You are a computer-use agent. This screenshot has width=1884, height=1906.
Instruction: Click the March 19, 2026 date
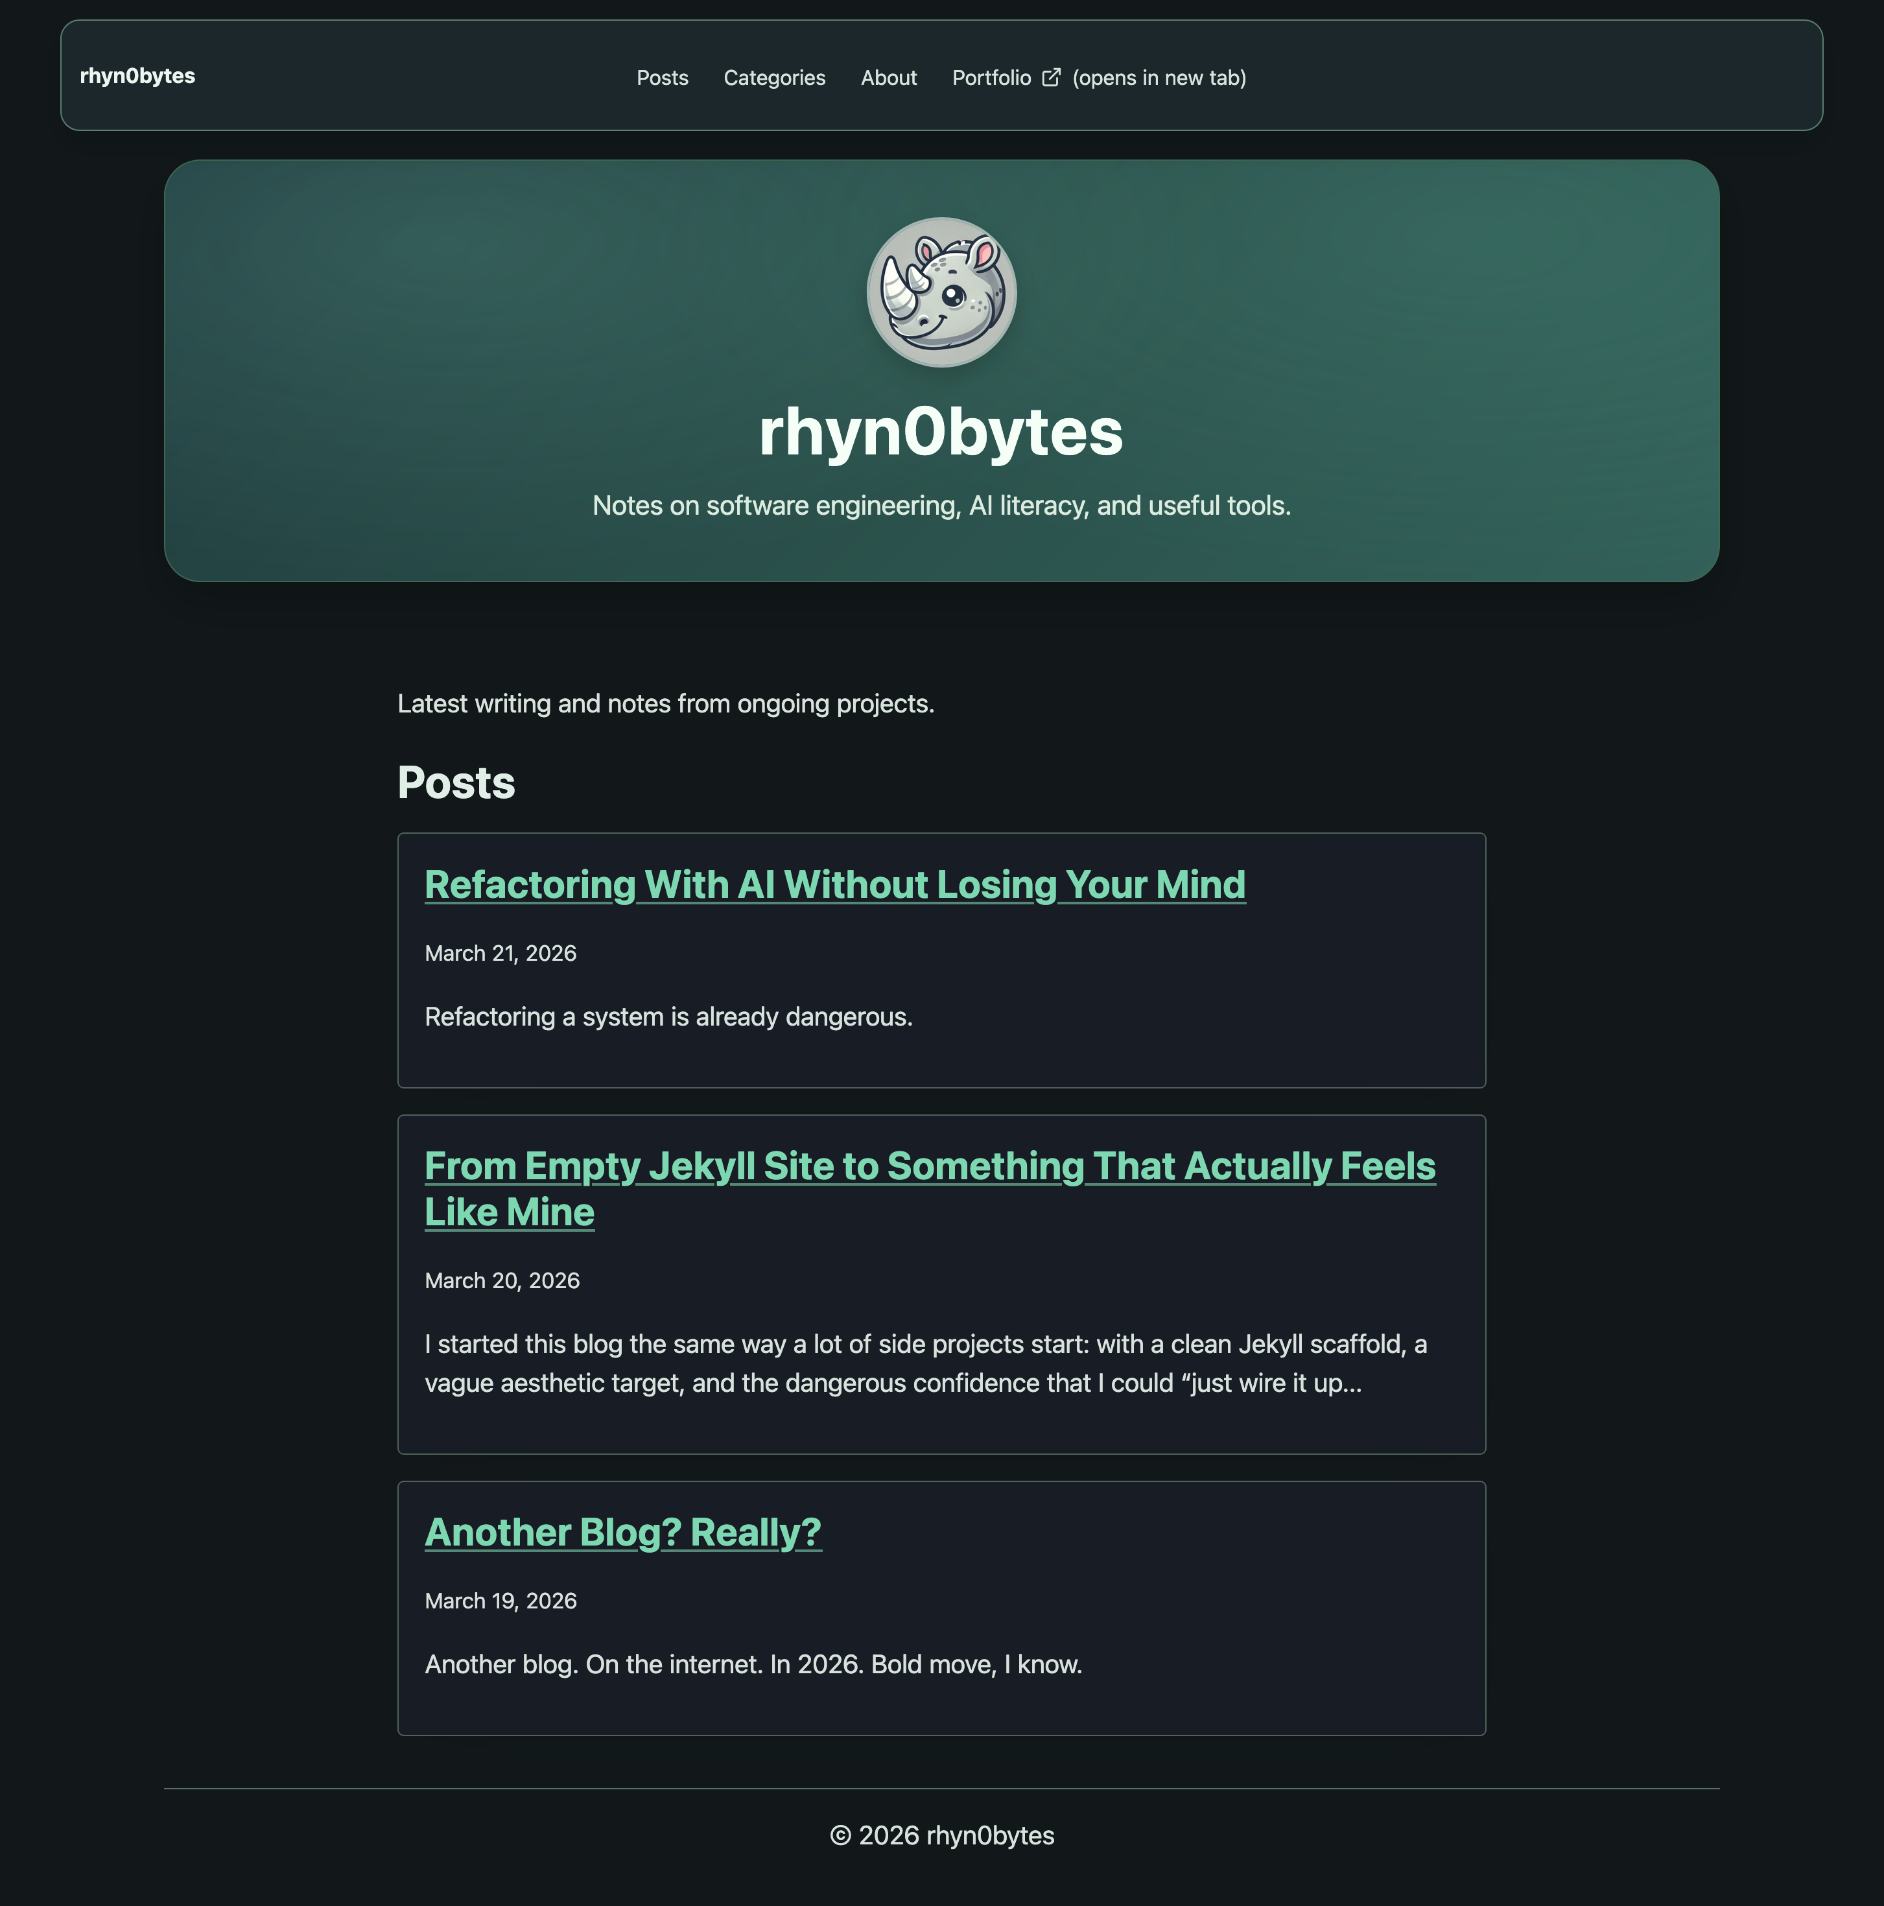[x=500, y=1600]
